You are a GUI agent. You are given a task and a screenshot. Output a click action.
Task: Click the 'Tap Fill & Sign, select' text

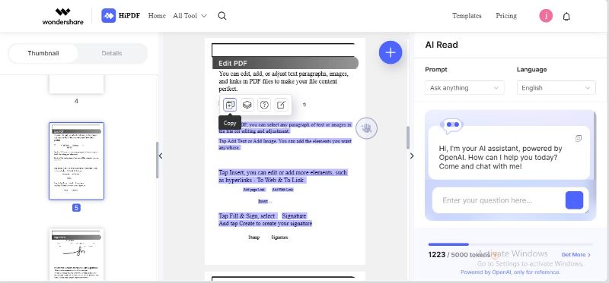(x=247, y=215)
